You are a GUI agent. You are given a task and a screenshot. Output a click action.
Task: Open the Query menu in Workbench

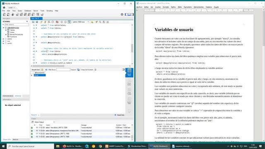(20, 11)
